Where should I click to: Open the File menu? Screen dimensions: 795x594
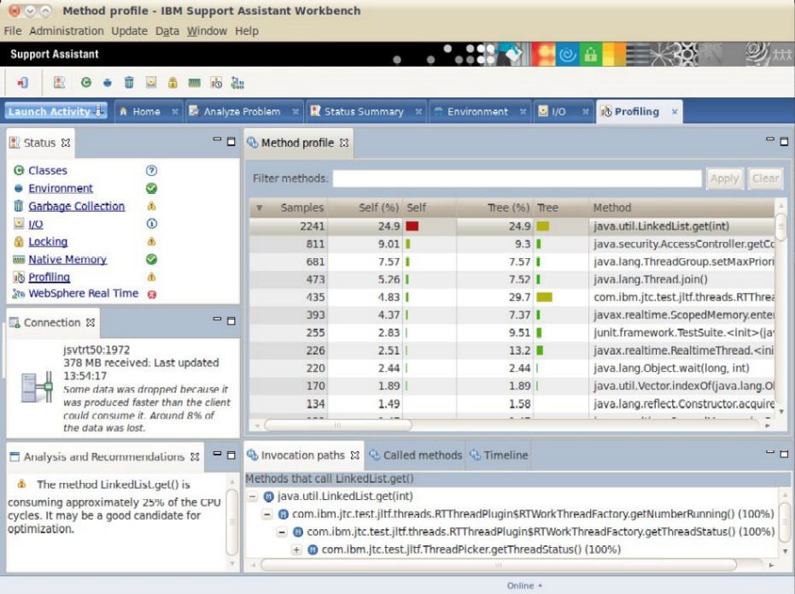coord(13,31)
